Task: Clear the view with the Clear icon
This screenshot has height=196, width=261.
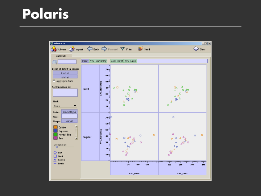Action: [x=196, y=49]
